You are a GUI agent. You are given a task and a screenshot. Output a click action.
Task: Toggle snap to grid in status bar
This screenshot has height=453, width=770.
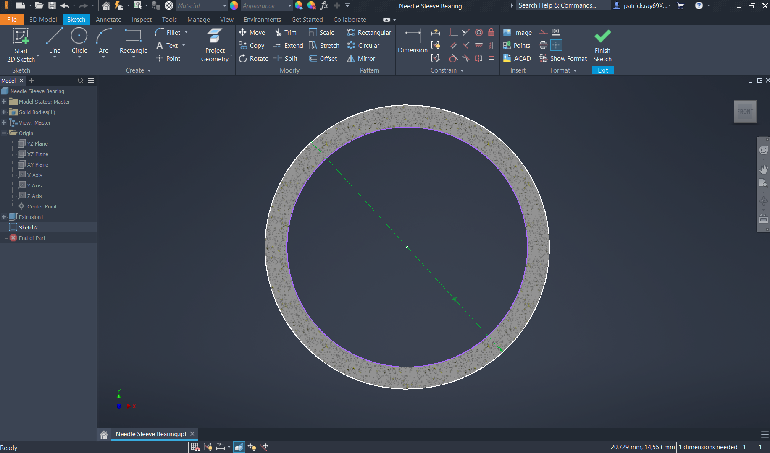point(195,447)
